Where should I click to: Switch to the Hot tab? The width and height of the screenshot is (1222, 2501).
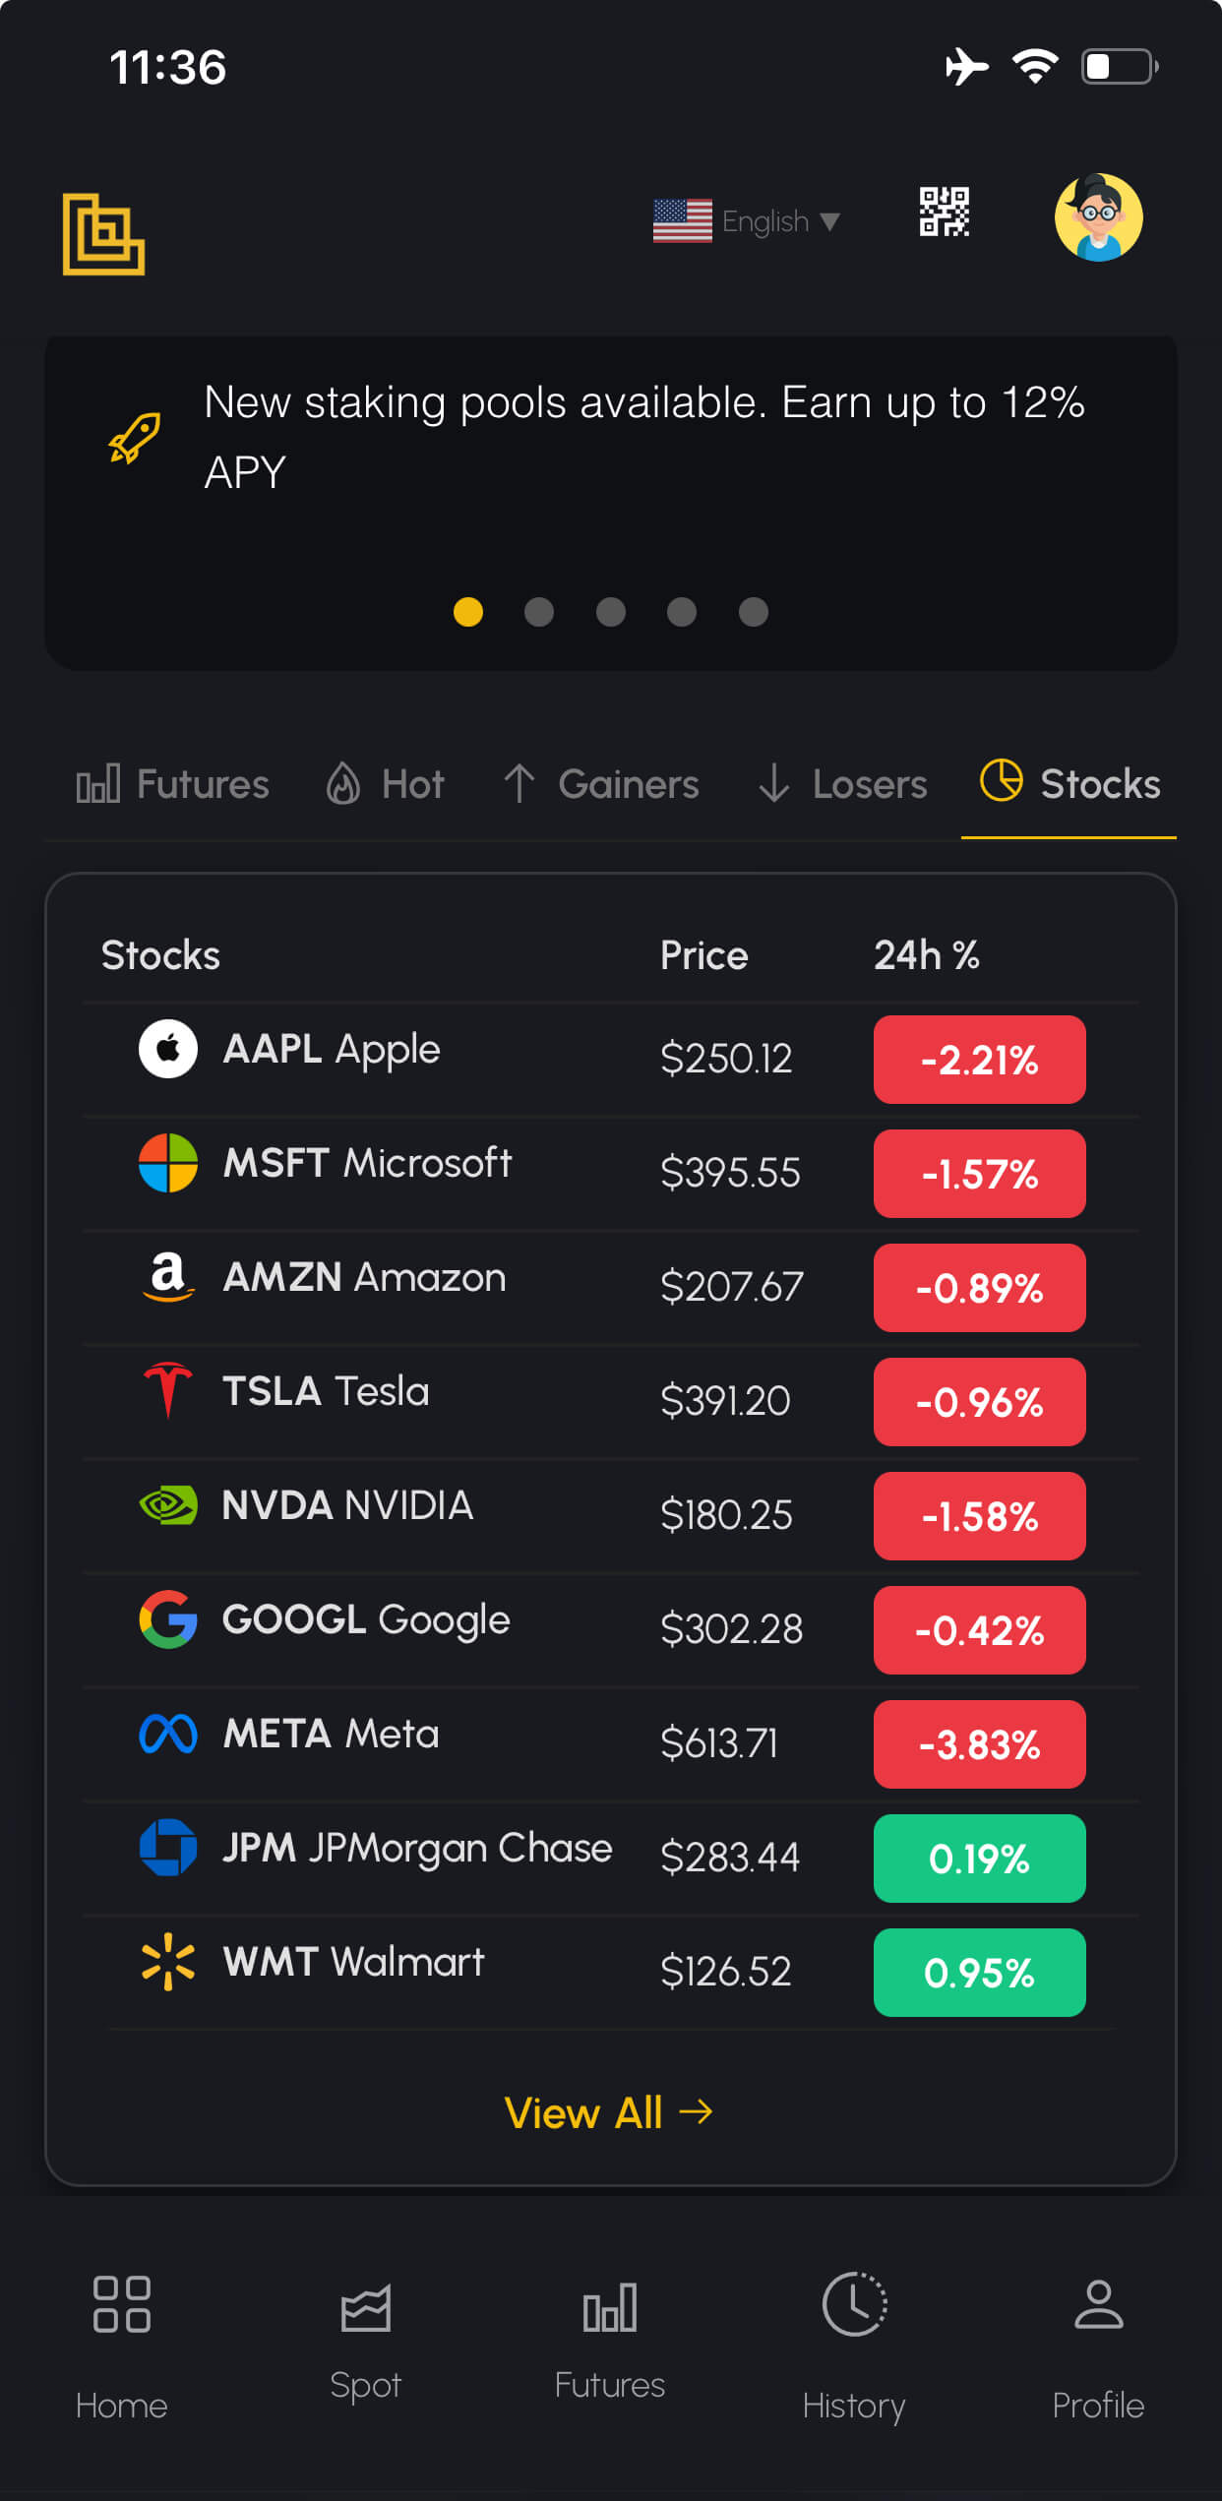pos(386,785)
